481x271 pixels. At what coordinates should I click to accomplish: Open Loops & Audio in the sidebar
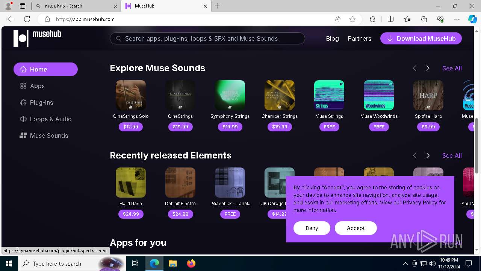pyautogui.click(x=45, y=119)
